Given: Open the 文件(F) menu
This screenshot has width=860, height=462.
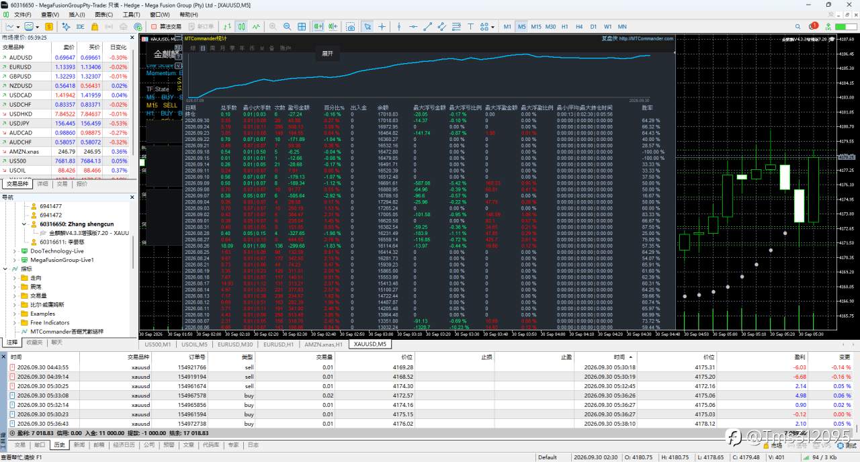Looking at the screenshot, I should [22, 14].
